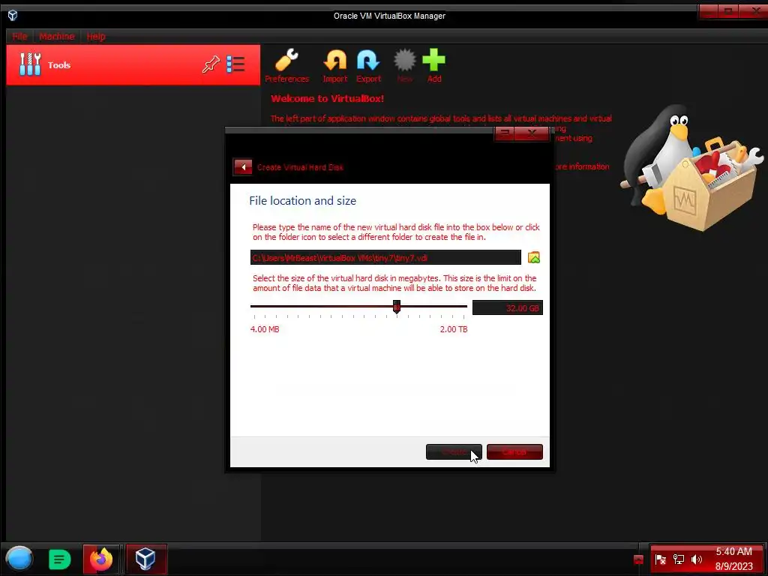Click the '4.00 MB' slider minimum label
Screen dimensions: 768x576
pyautogui.click(x=265, y=329)
